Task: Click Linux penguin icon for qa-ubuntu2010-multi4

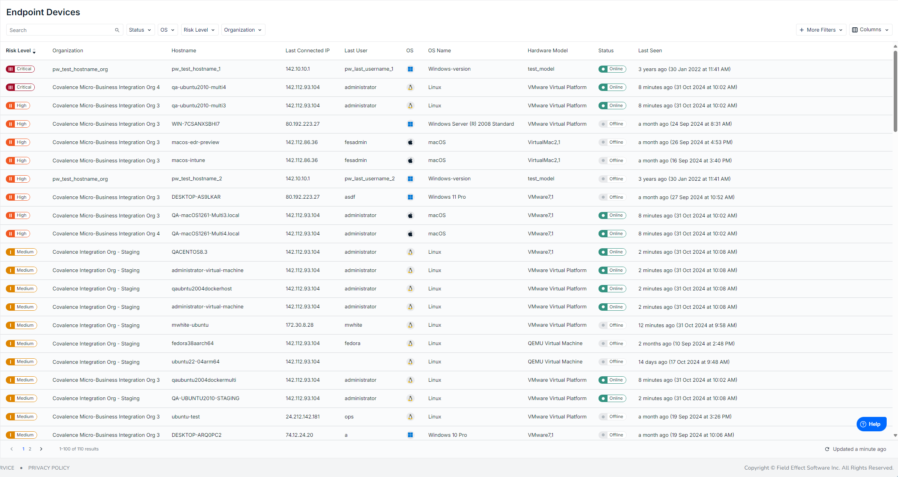Action: tap(410, 87)
